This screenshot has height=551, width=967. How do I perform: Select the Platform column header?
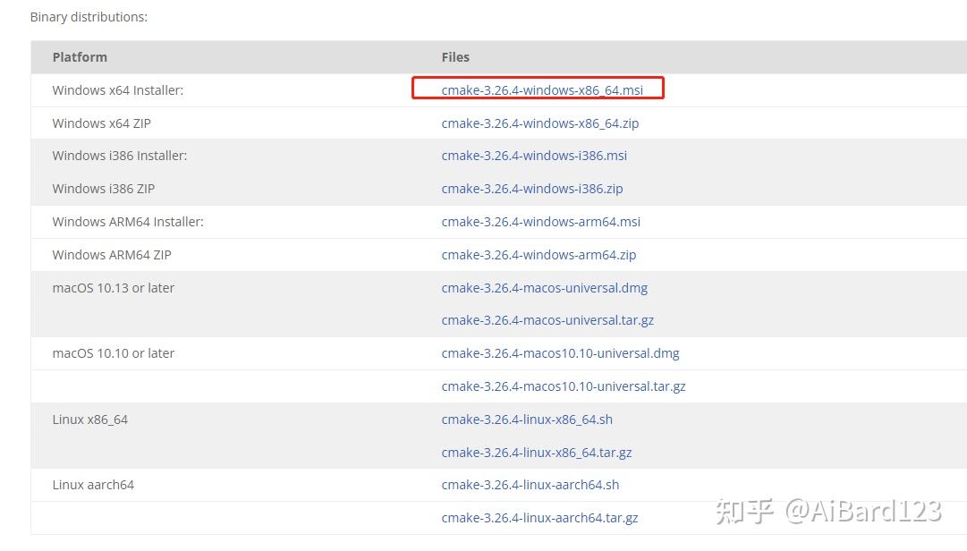tap(80, 57)
